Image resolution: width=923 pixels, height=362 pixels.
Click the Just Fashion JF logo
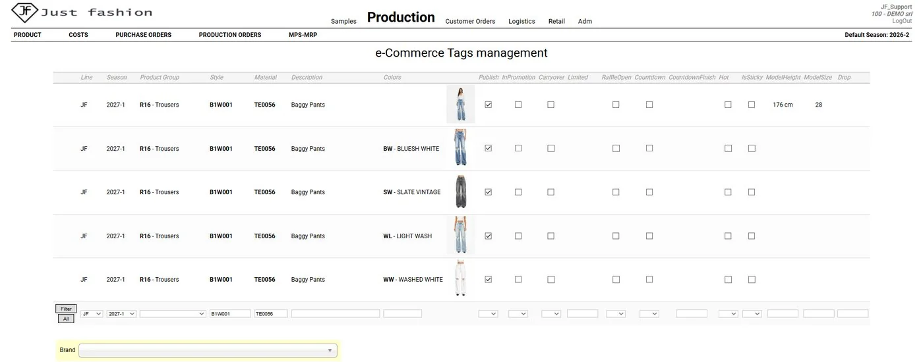[82, 12]
